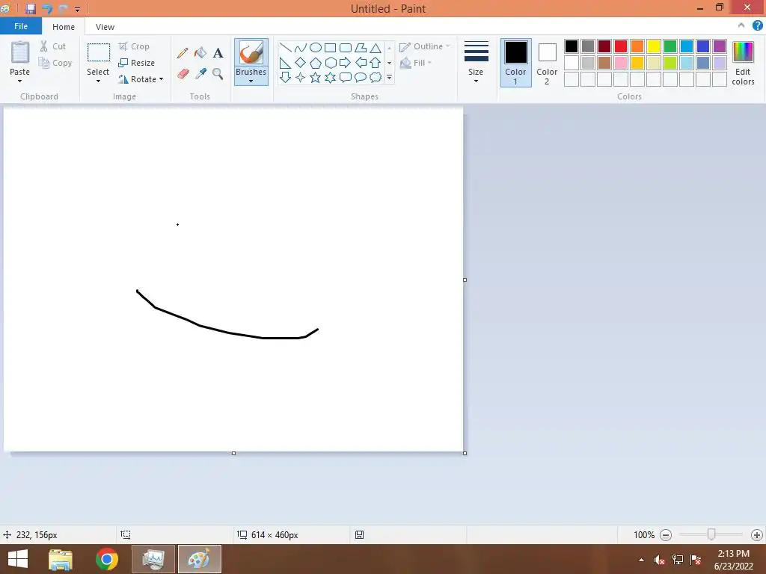Choose the Down arrow shape
Screen dimensions: 766x574
pos(285,77)
